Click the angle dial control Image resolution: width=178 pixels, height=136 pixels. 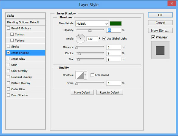click(80, 38)
